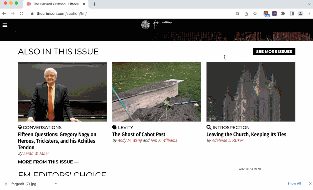Viewport: 313px width, 190px height.
Task: Click the SEE MORE ISSUES button
Action: click(274, 52)
